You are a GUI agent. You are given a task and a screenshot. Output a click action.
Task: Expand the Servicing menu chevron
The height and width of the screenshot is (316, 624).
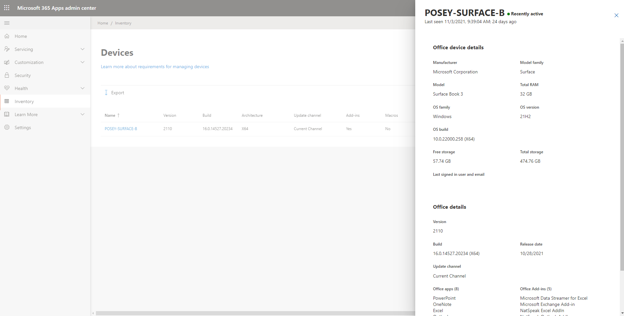[83, 49]
